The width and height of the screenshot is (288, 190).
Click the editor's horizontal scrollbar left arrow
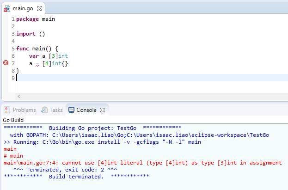click(19, 96)
